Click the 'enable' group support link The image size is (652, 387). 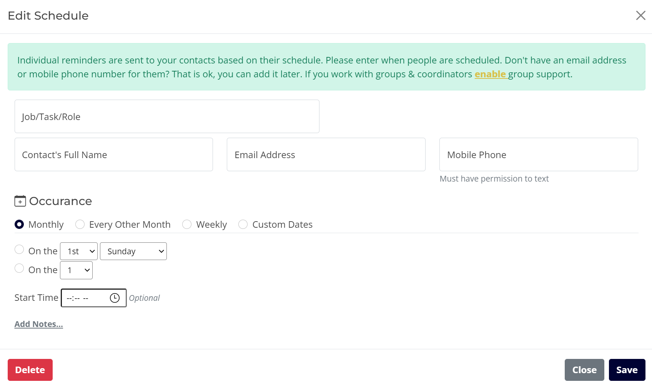click(491, 74)
